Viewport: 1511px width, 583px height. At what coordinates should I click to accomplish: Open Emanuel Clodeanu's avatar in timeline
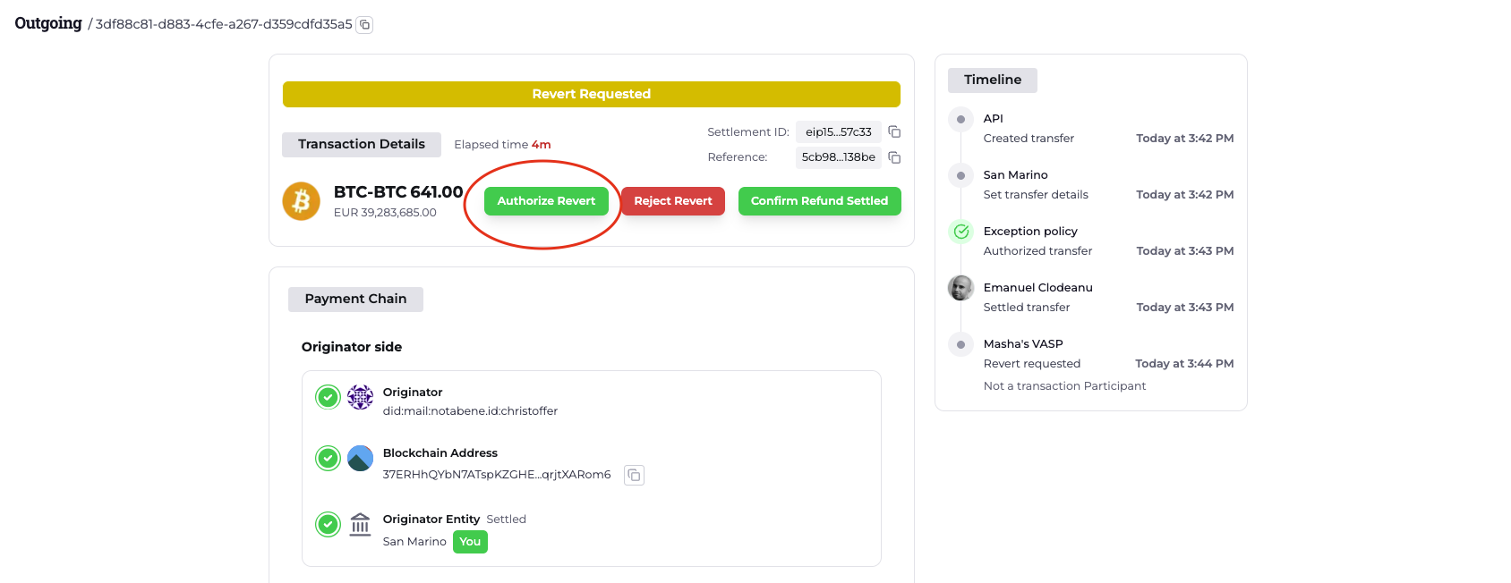pos(960,288)
